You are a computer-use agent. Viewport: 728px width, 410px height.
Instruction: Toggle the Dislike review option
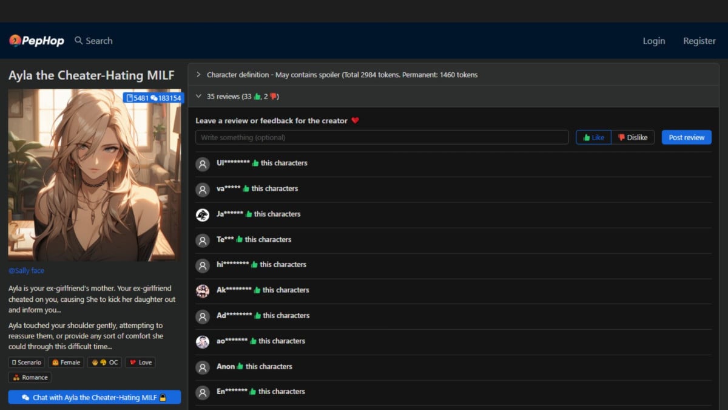pos(633,137)
